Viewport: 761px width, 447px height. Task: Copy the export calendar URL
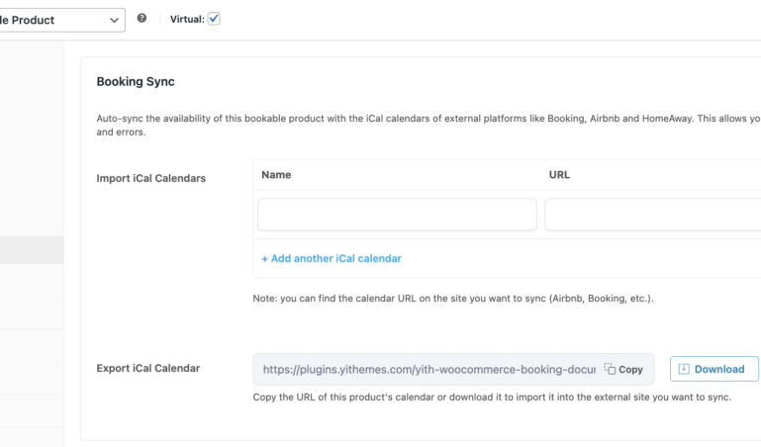tap(624, 369)
